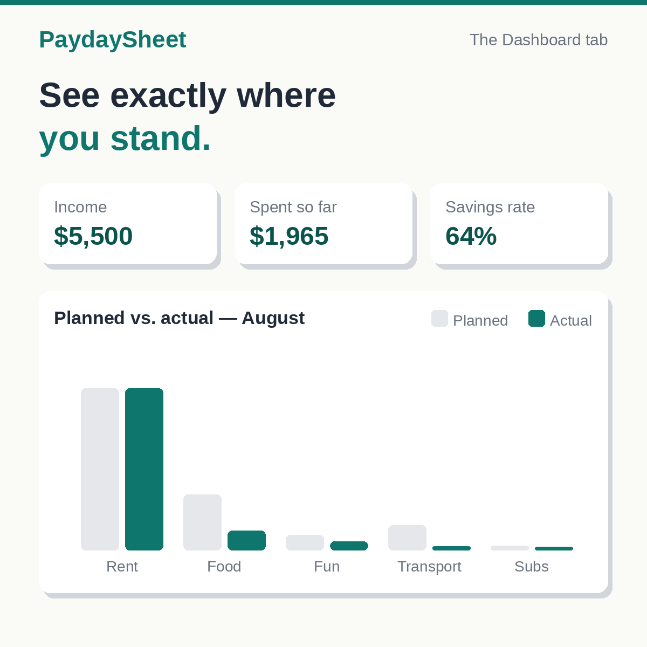Select the planned Transport bar
Screen dimensions: 647x647
(x=407, y=538)
